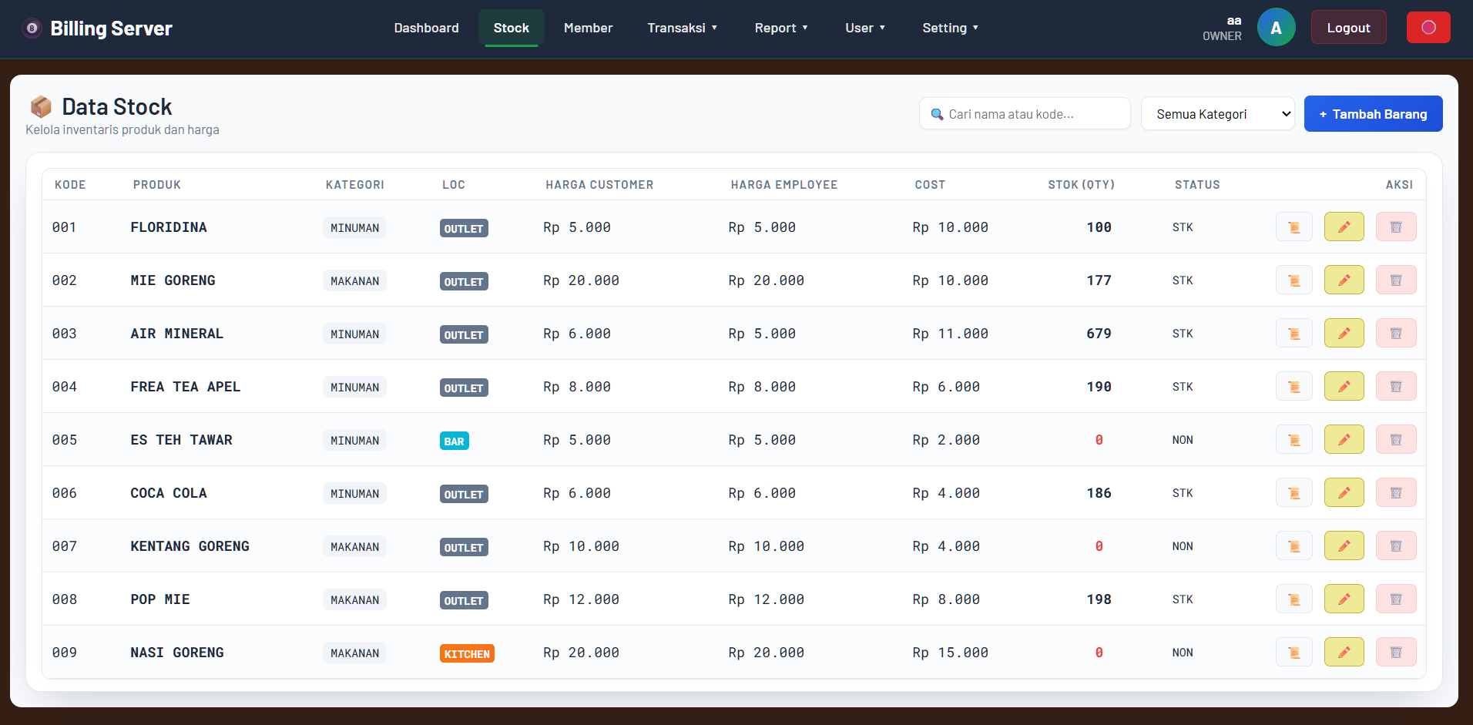Click the Tambah Barang button
Viewport: 1473px width, 725px height.
pos(1374,113)
